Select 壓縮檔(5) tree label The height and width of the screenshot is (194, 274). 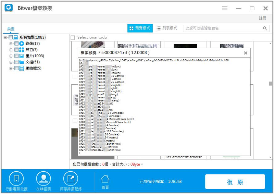point(33,68)
